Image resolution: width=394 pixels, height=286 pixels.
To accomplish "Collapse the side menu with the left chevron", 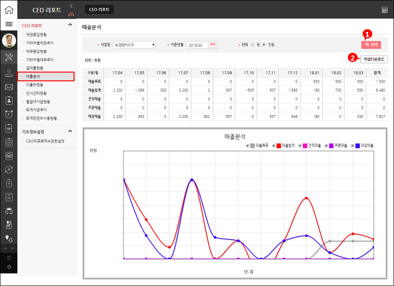I will [x=71, y=6].
